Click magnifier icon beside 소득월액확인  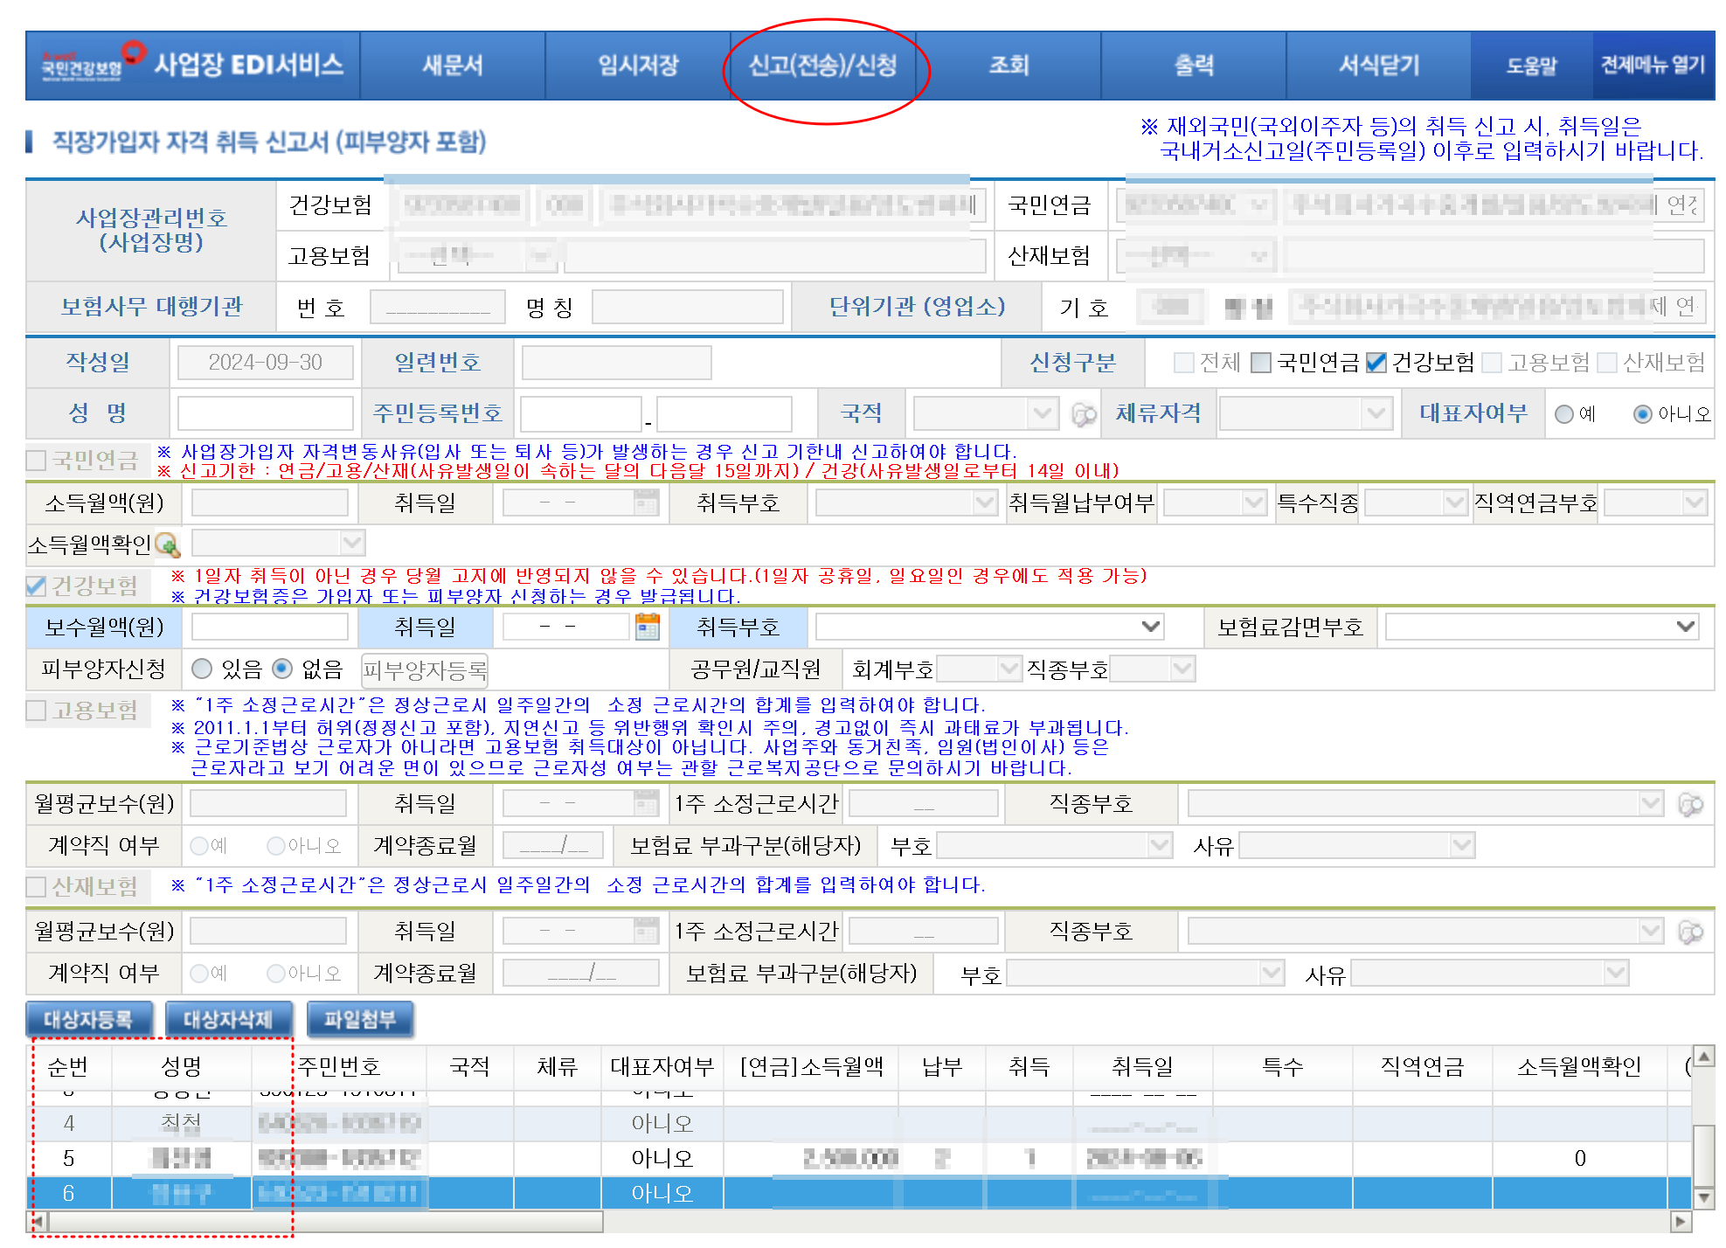167,545
